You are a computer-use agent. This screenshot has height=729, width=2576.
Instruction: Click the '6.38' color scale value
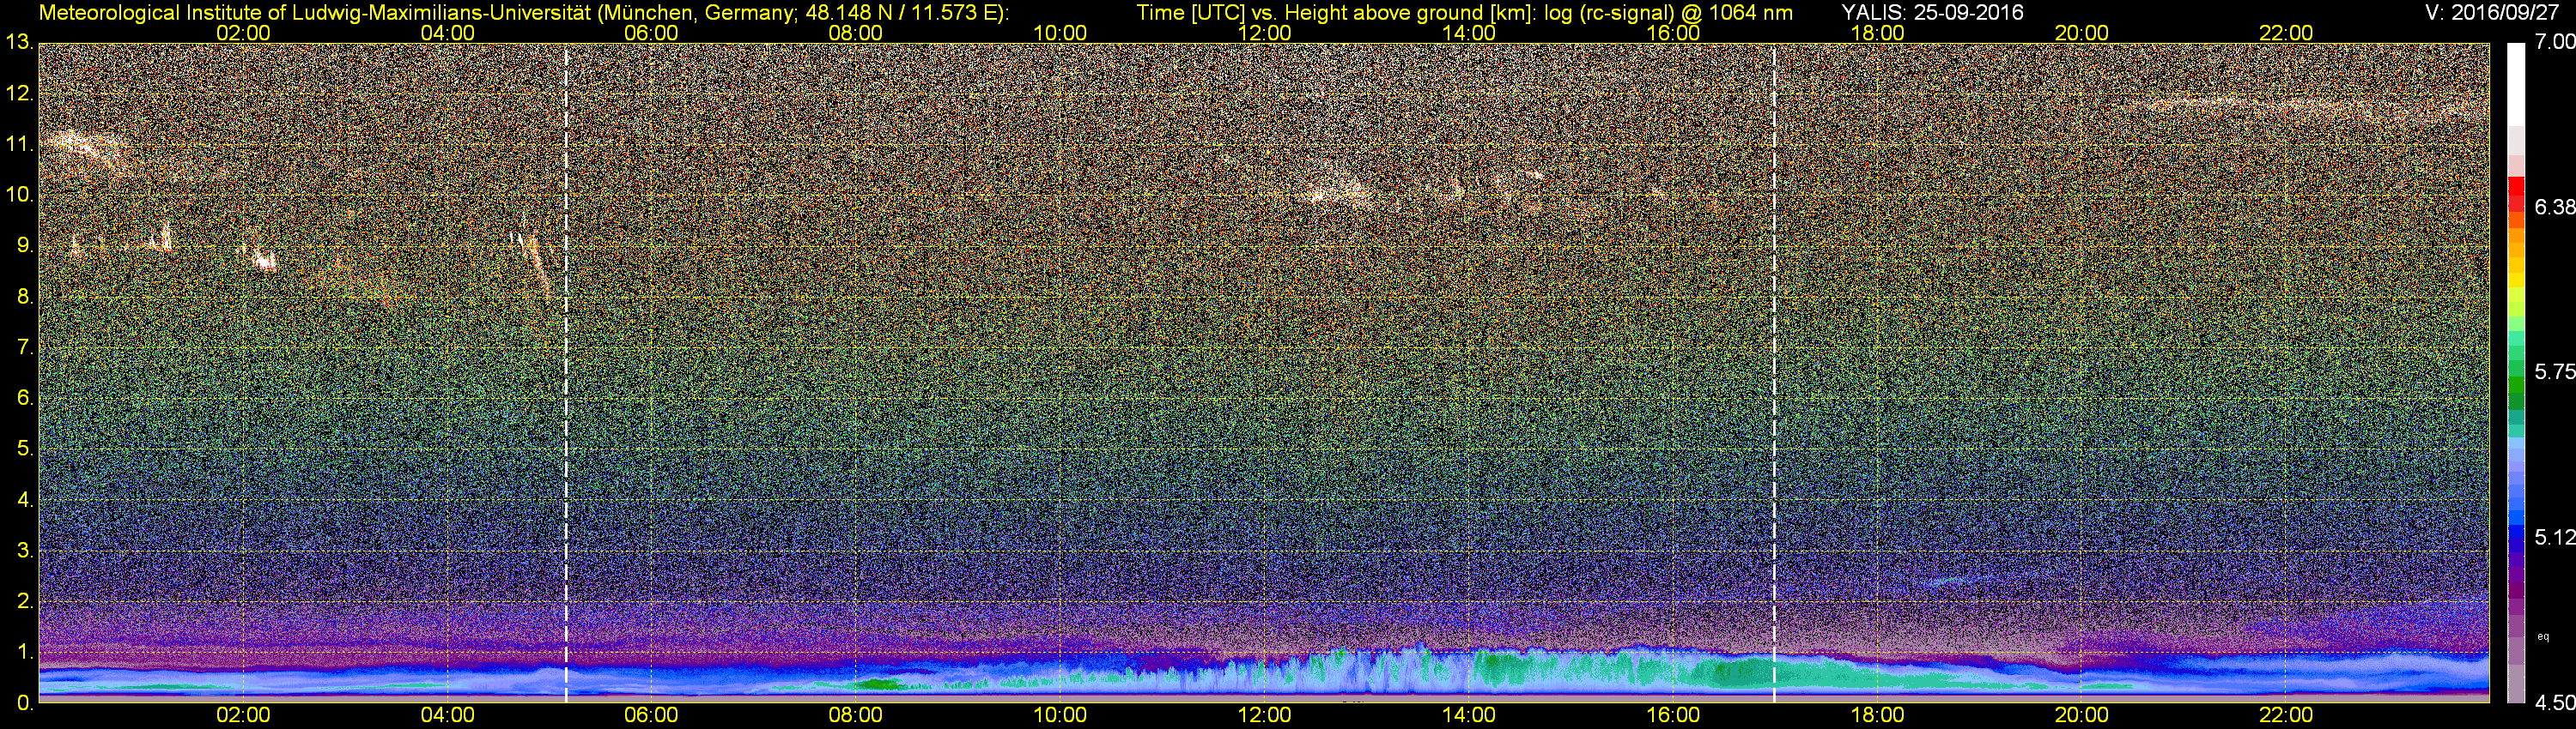pyautogui.click(x=2555, y=207)
